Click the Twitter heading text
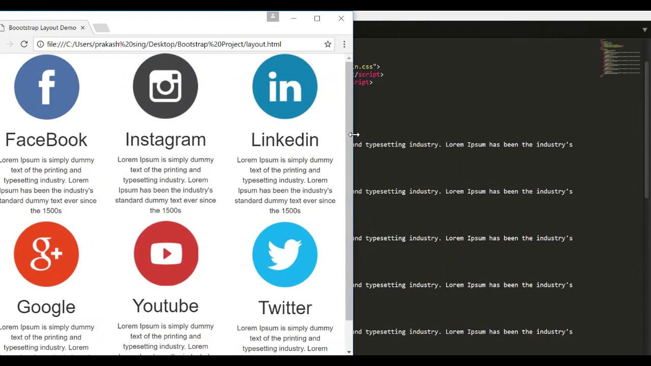651x366 pixels. tap(285, 308)
